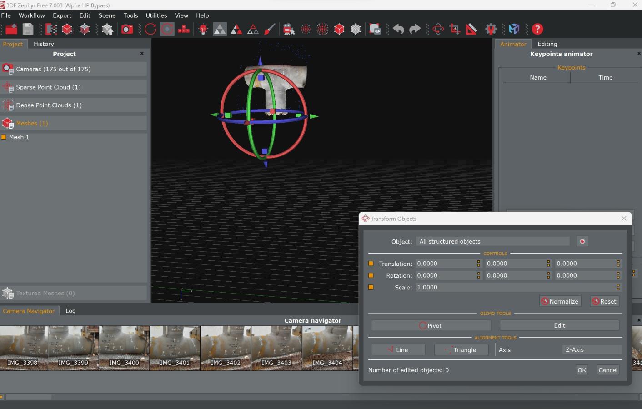The height and width of the screenshot is (409, 642).
Task: Click the Reset button
Action: (x=604, y=301)
